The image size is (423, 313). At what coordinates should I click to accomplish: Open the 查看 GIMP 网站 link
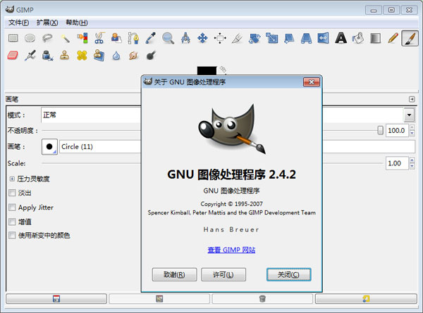coord(231,250)
